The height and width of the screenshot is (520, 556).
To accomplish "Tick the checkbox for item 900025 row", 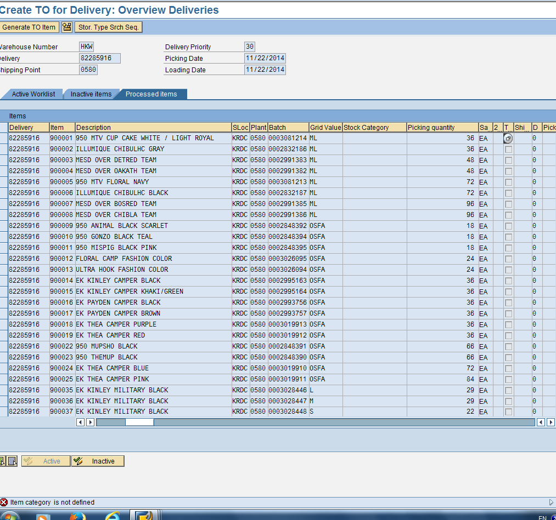I will click(509, 379).
